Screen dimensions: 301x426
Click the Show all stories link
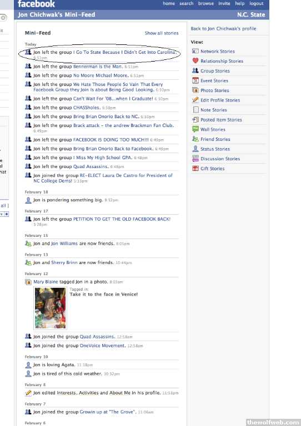162,33
